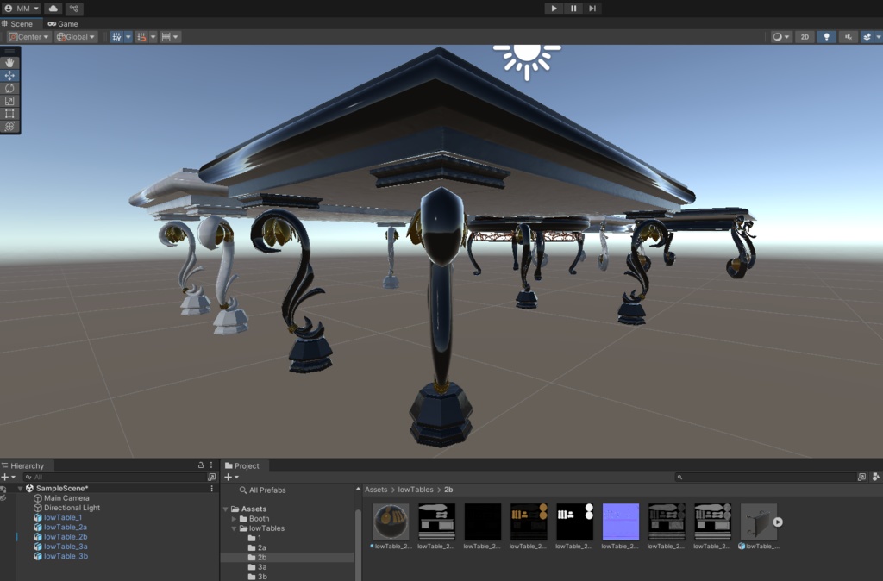Viewport: 883px width, 581px height.
Task: Click Hierarchy search-by-type icon
Action: [x=212, y=477]
